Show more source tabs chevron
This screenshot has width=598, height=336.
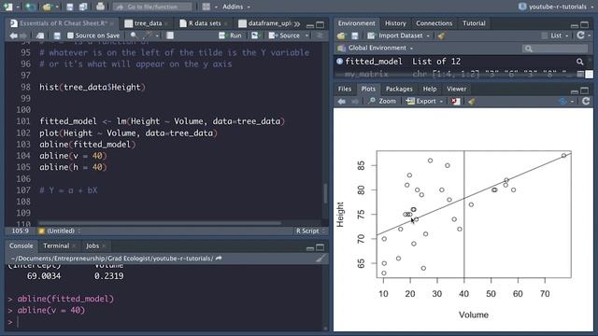(297, 23)
